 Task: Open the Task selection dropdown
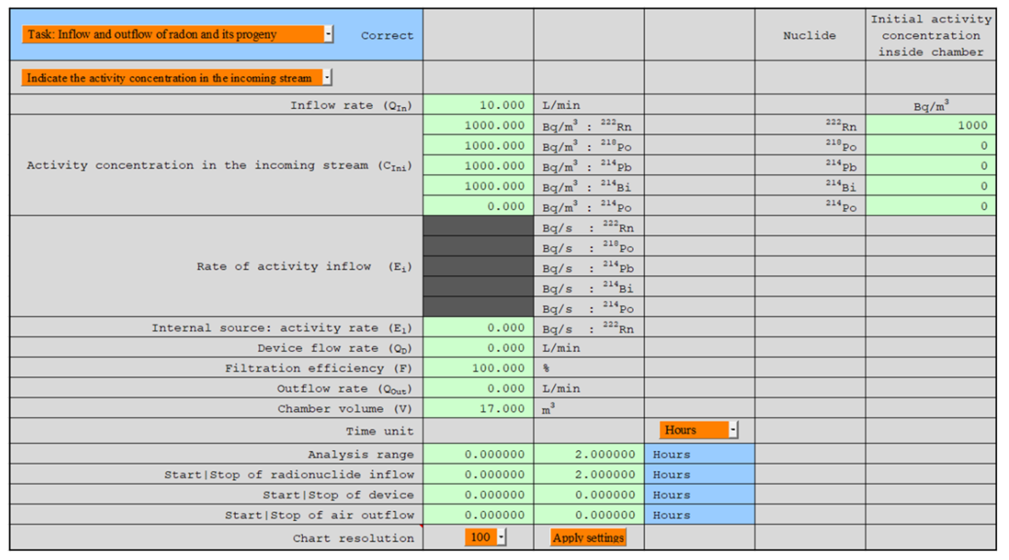(x=328, y=34)
